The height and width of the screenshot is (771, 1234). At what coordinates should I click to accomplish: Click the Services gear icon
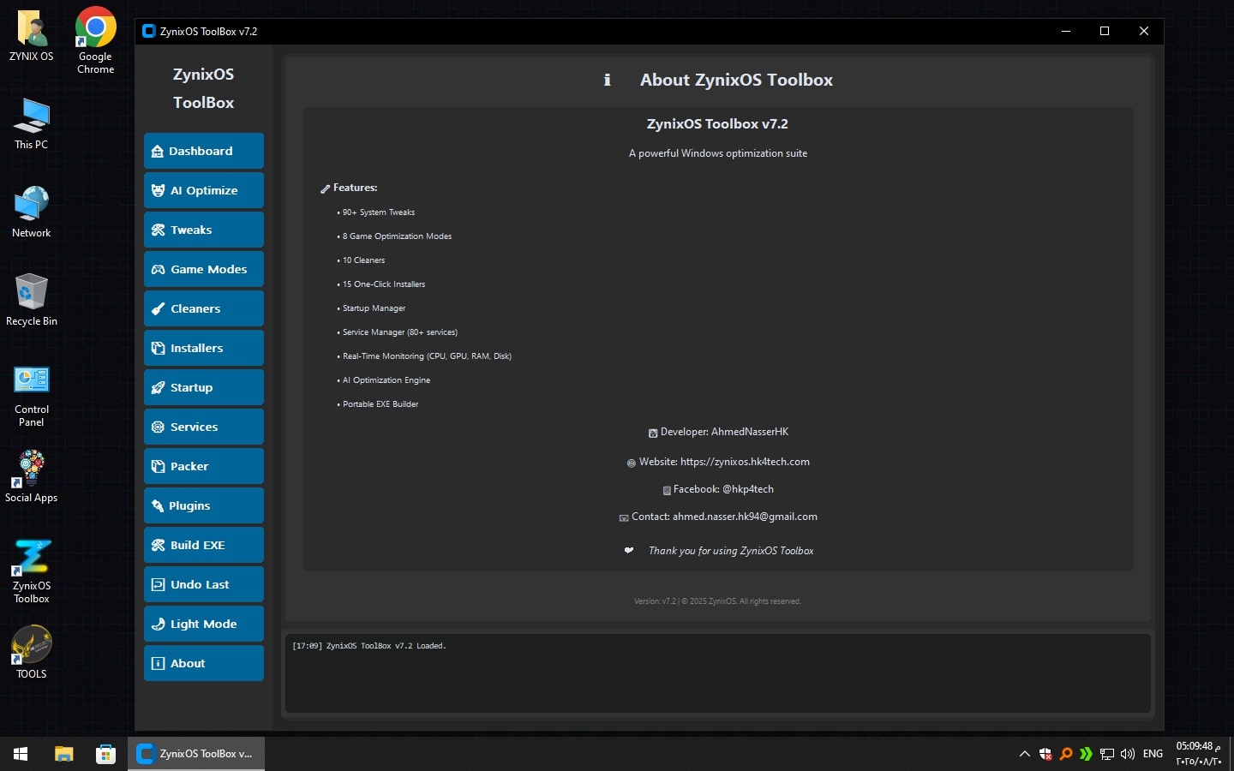158,427
